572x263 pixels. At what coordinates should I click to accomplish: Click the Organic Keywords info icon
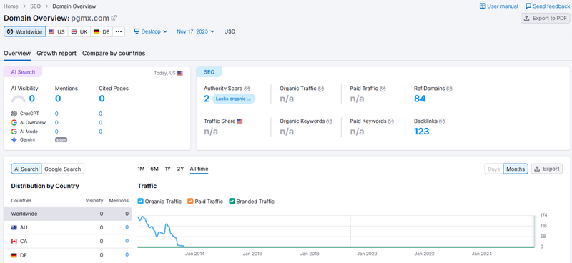click(329, 121)
